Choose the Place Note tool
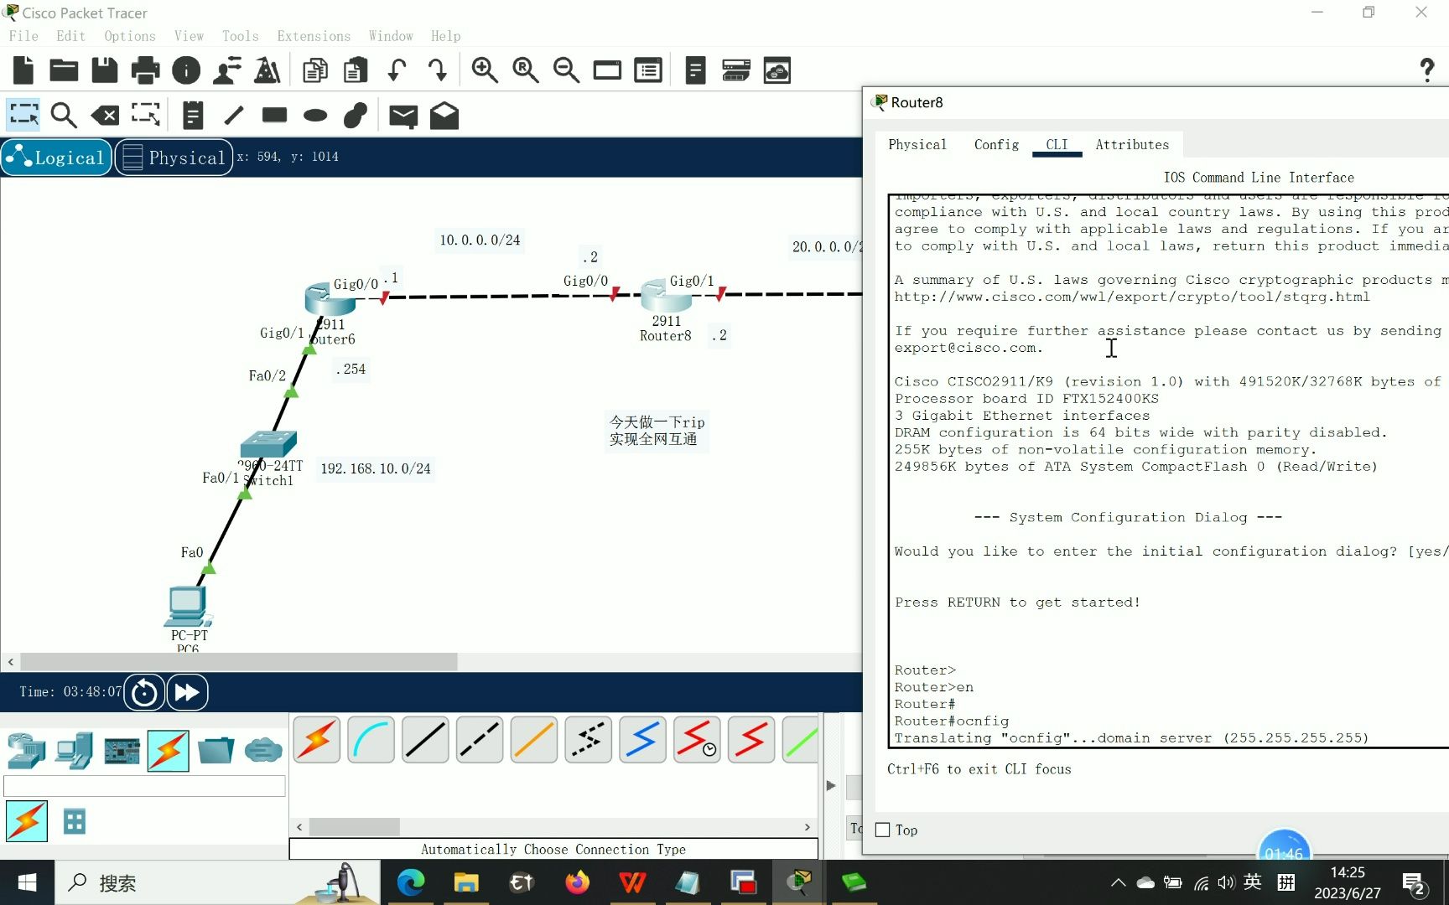 click(193, 115)
